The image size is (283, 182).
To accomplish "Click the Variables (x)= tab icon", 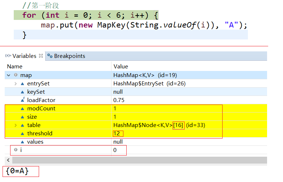I will coord(8,56).
